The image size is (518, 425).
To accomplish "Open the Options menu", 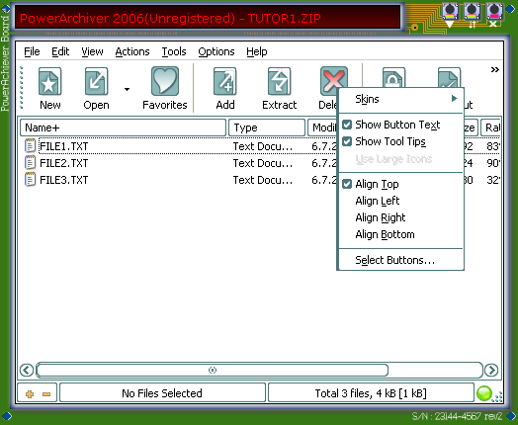I will (216, 51).
